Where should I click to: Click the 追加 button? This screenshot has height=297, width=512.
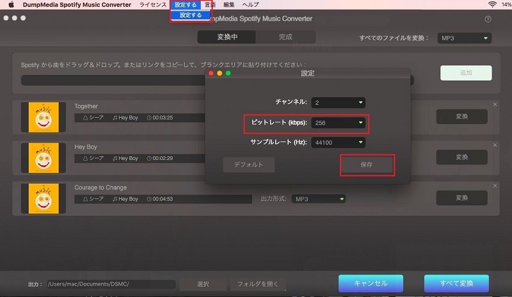pos(466,73)
